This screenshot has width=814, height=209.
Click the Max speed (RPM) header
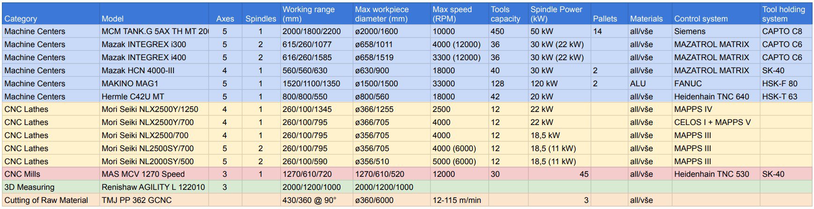click(x=459, y=14)
